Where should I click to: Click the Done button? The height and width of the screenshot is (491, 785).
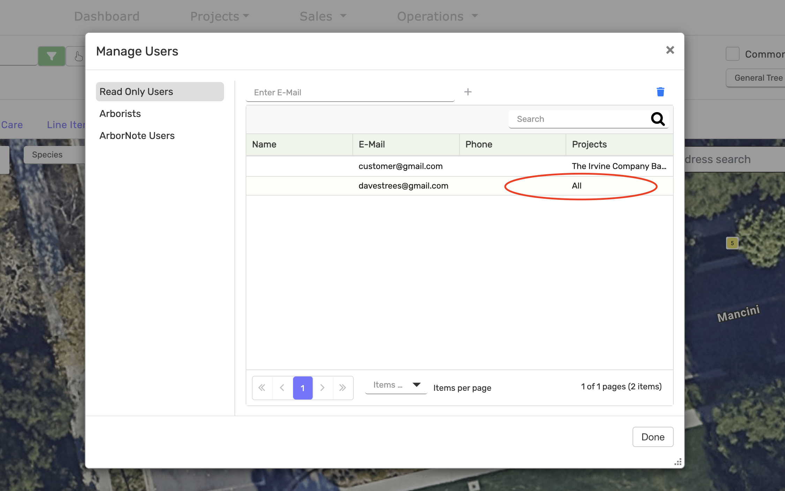[x=653, y=437]
